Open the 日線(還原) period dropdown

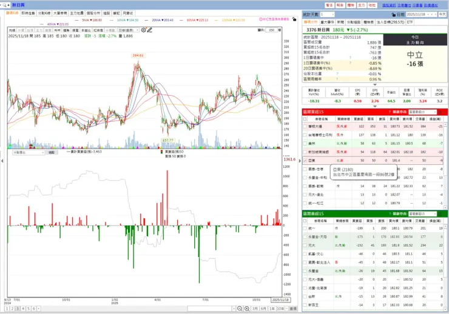click(x=129, y=30)
